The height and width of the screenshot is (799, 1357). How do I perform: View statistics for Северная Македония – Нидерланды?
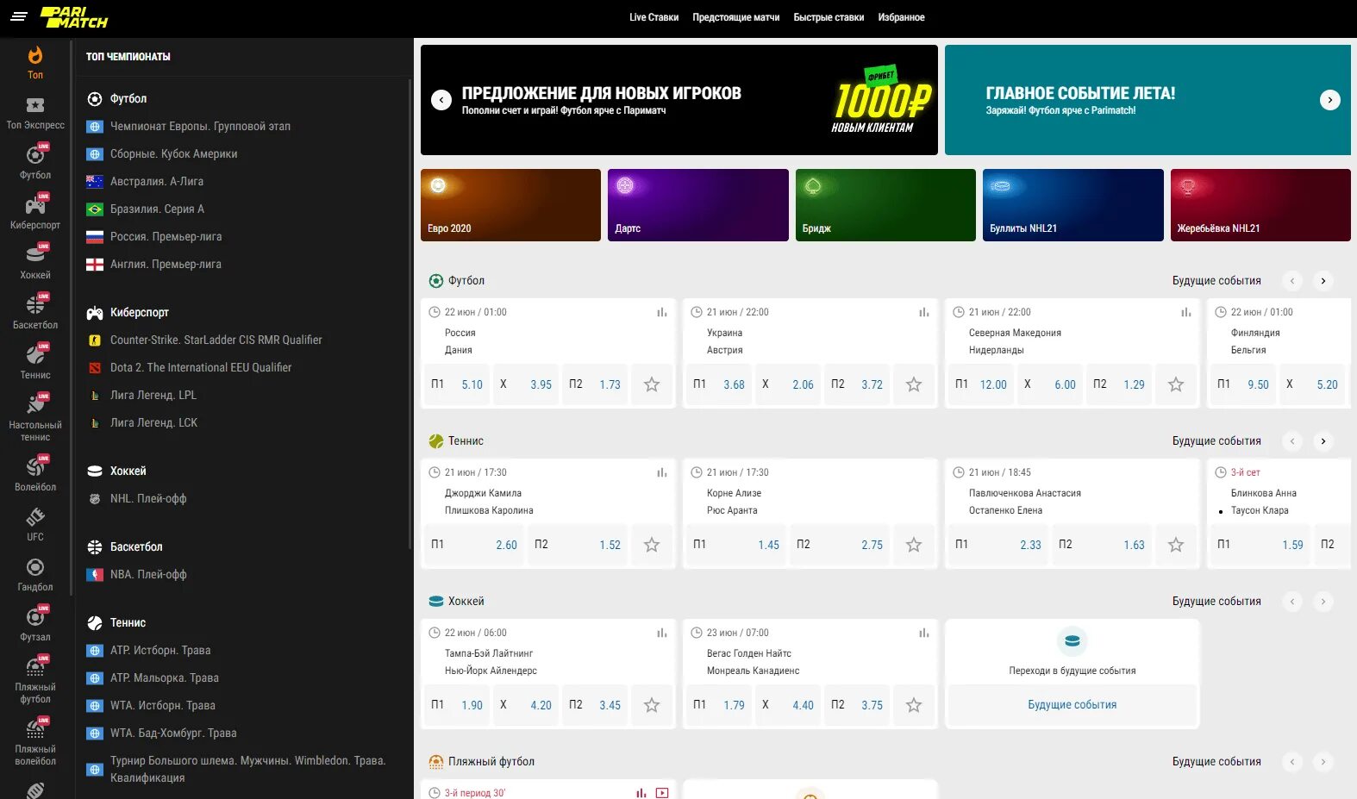click(1186, 312)
